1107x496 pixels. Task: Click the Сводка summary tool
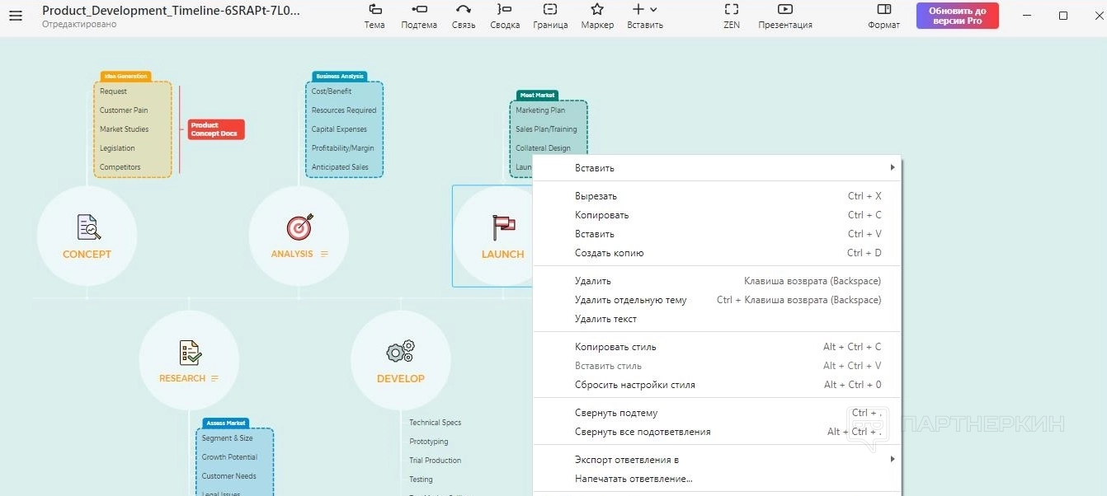[x=505, y=9]
